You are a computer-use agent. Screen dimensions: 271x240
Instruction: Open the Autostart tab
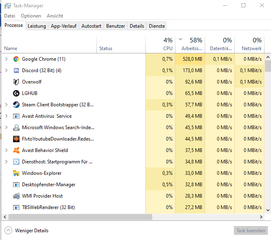tap(91, 26)
